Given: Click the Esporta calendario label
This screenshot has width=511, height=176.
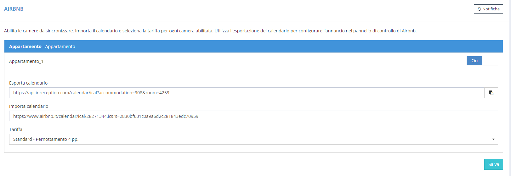Looking at the screenshot, I should 28,83.
